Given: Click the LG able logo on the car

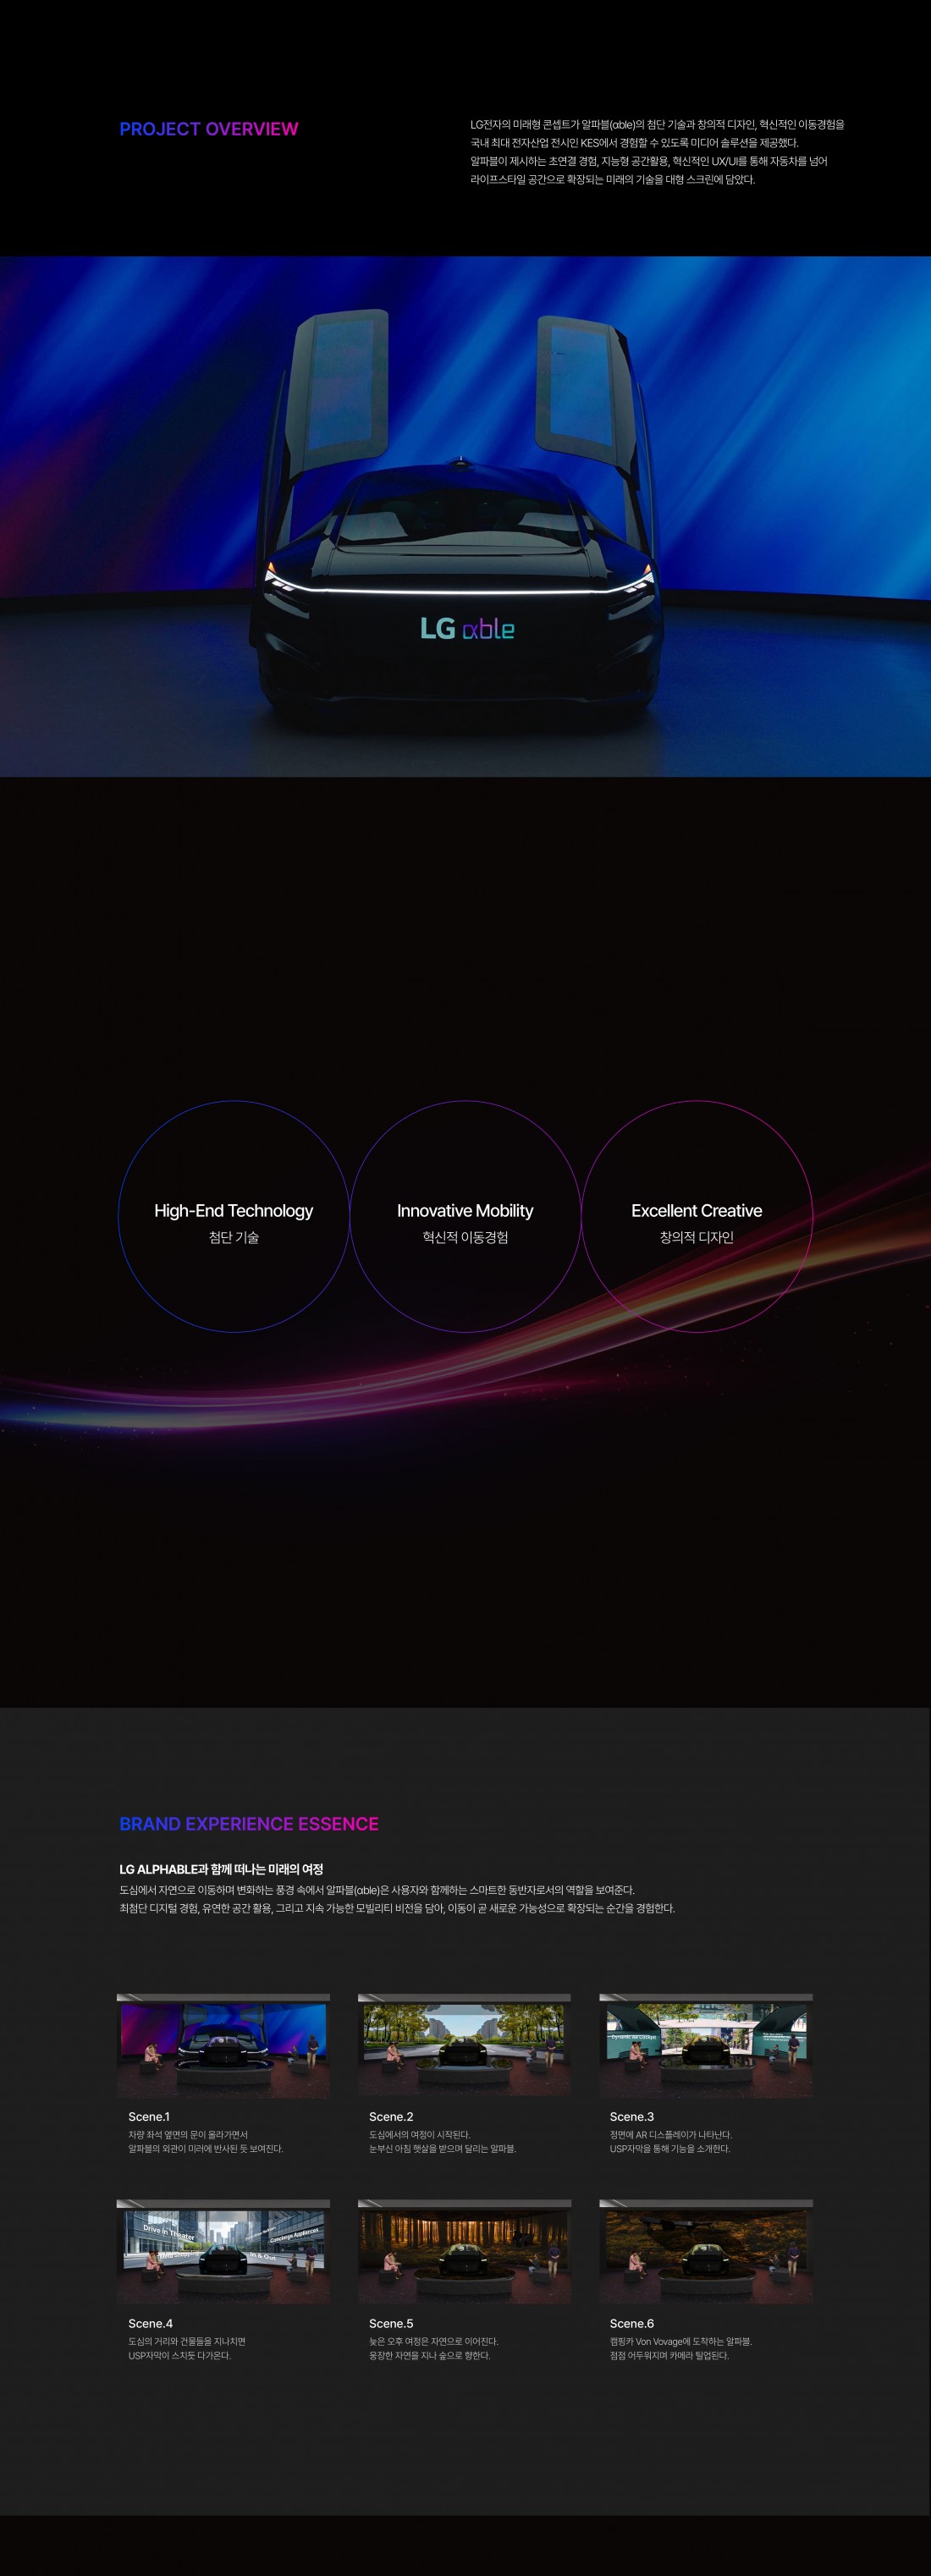Looking at the screenshot, I should click(x=467, y=628).
